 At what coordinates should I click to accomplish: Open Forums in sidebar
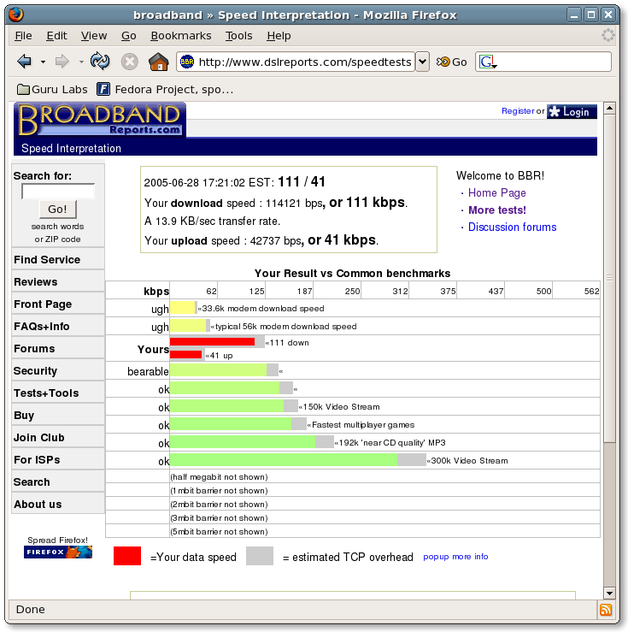[58, 348]
